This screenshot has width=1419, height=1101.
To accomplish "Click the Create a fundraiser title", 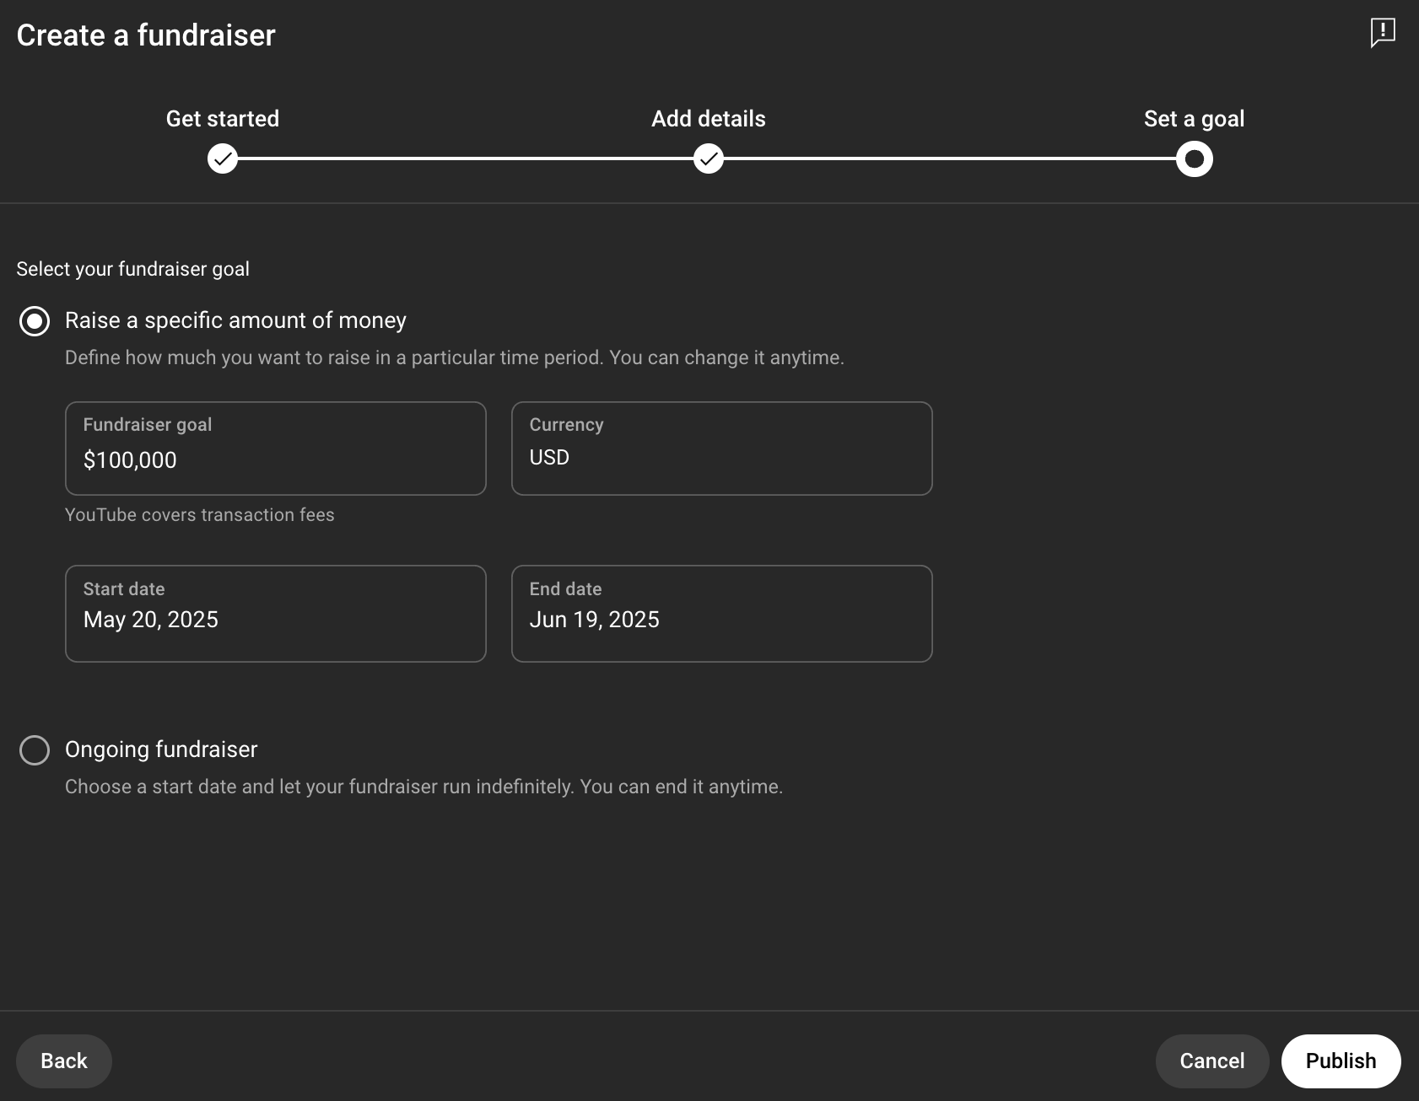I will click(x=146, y=35).
